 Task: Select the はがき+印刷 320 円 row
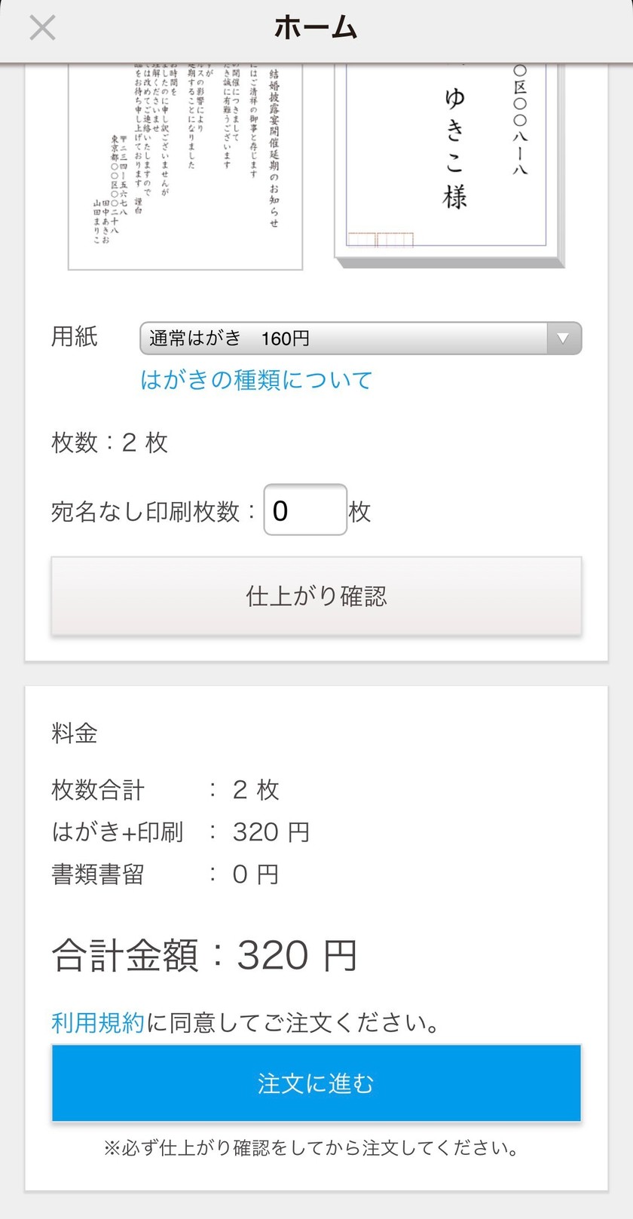(x=181, y=832)
